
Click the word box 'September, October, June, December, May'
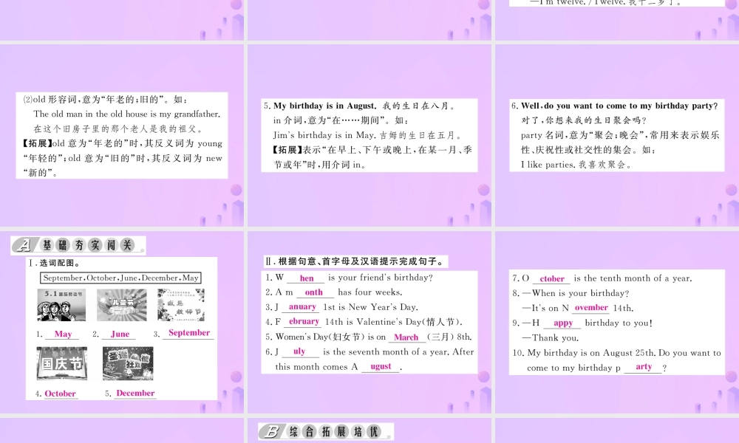(120, 278)
